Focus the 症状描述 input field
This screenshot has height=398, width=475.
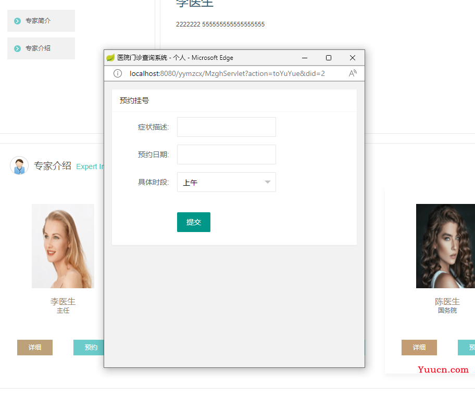tap(226, 127)
